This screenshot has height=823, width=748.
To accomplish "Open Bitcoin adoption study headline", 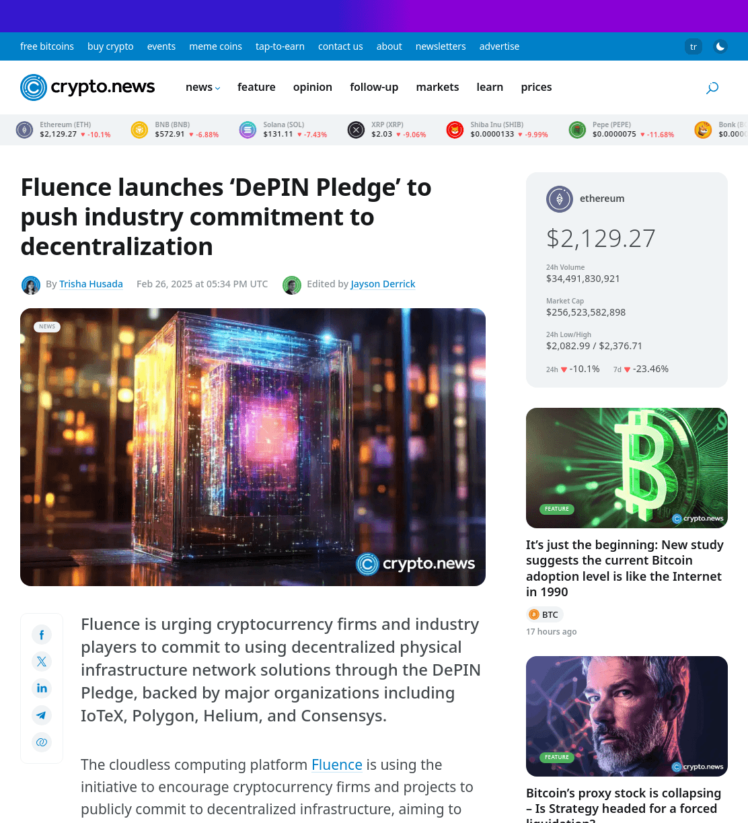I will click(x=626, y=568).
